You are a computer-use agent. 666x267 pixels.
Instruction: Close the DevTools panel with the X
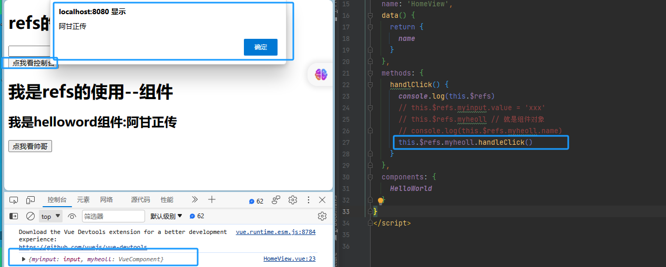pos(322,200)
